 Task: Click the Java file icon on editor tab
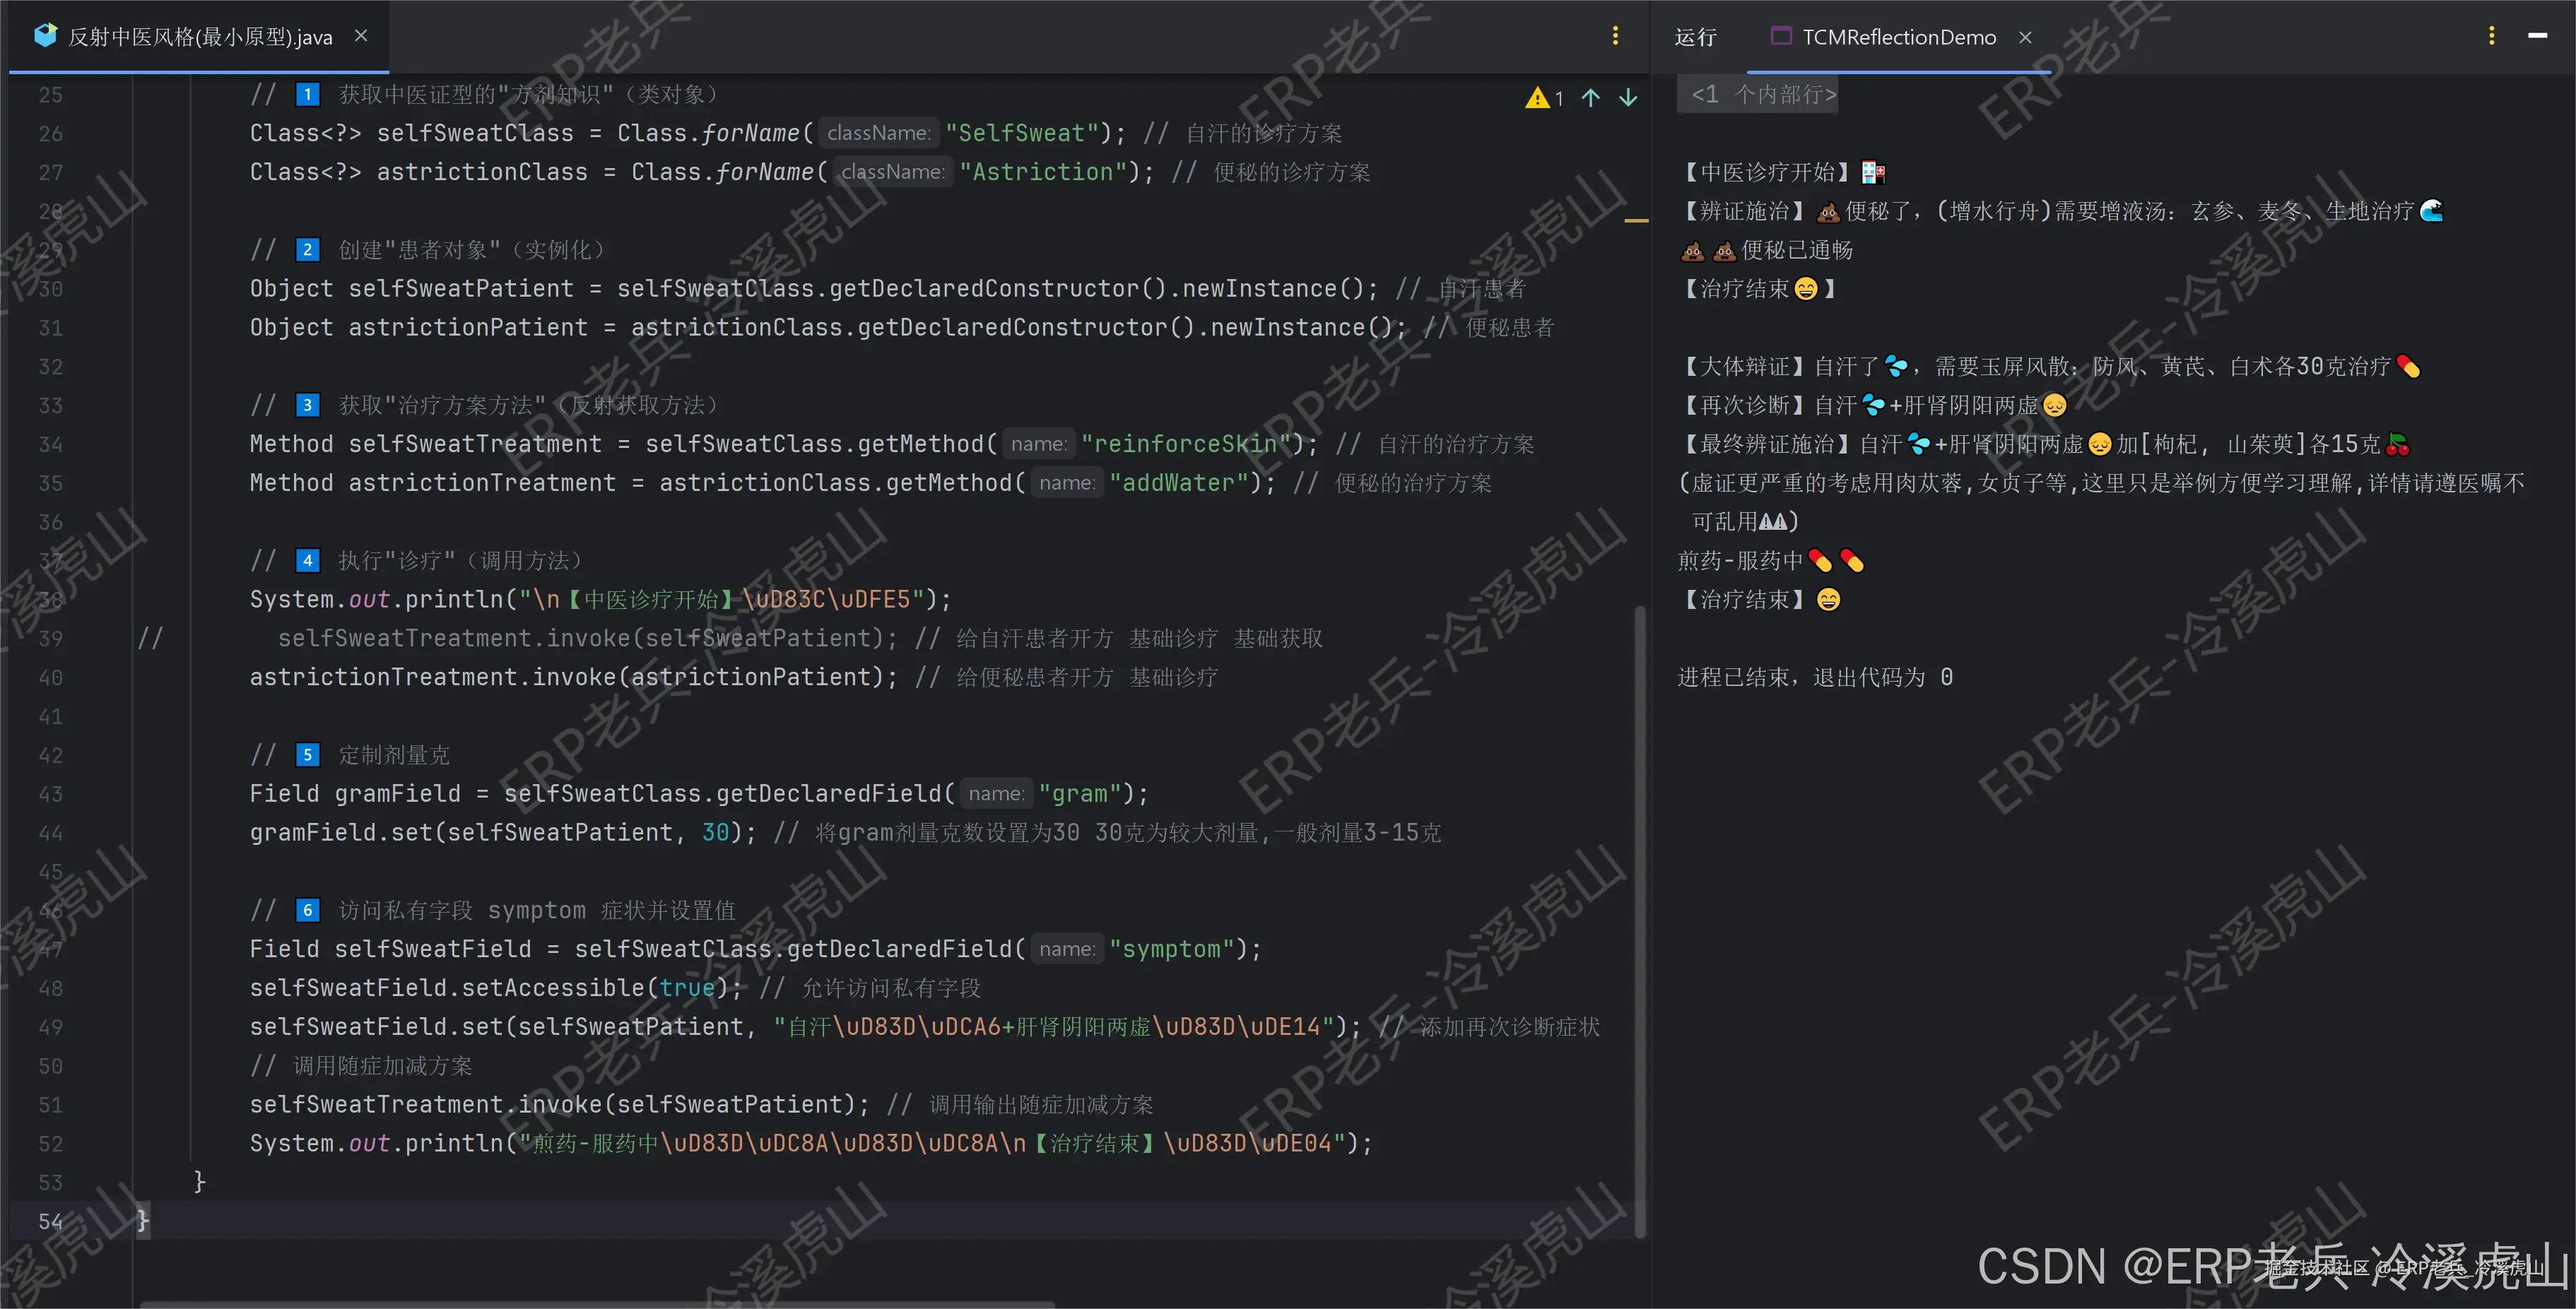[x=45, y=36]
